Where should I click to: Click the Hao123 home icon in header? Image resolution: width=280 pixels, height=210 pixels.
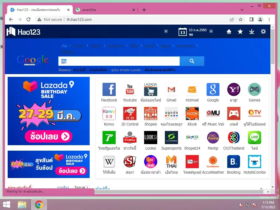(229, 32)
